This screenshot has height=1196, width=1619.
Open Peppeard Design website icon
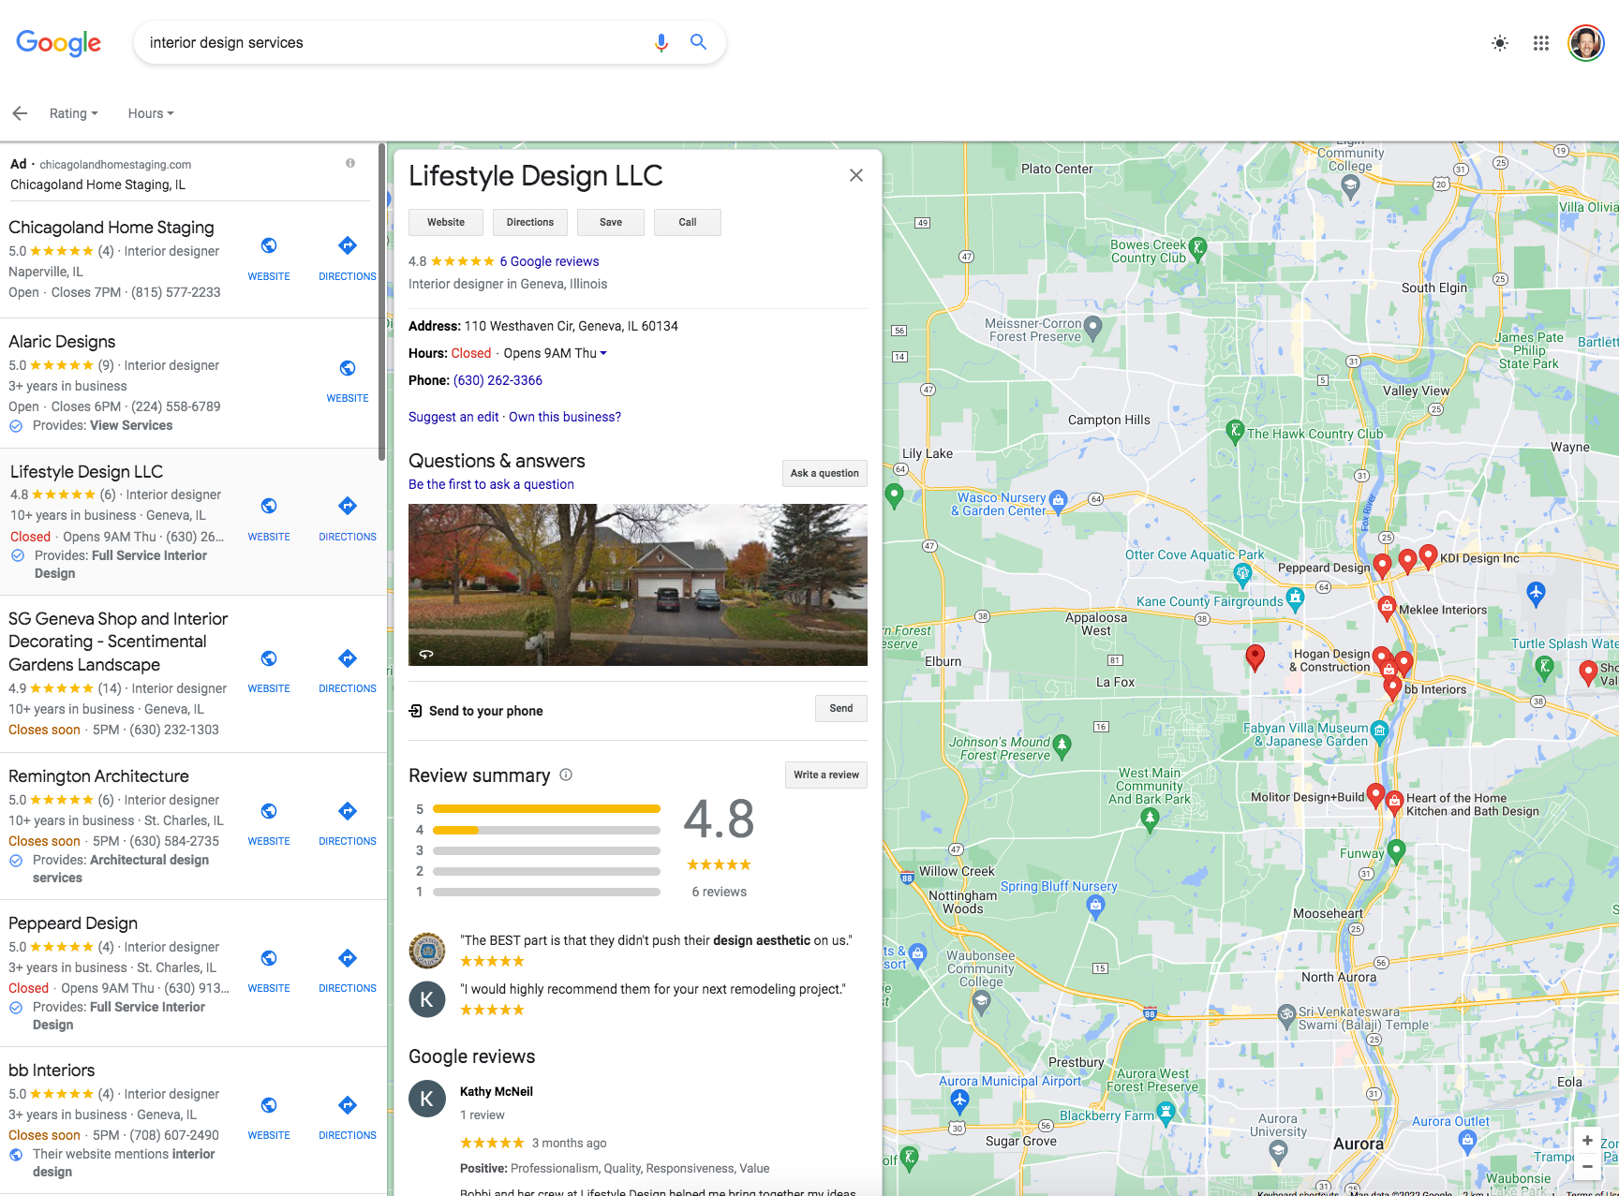point(269,958)
